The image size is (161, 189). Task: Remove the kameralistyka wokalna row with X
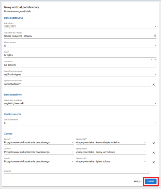pos(154,143)
